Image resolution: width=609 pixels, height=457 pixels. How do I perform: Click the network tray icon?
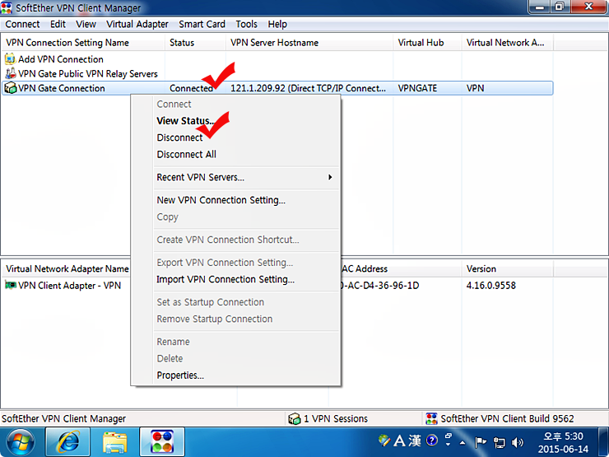(x=499, y=442)
